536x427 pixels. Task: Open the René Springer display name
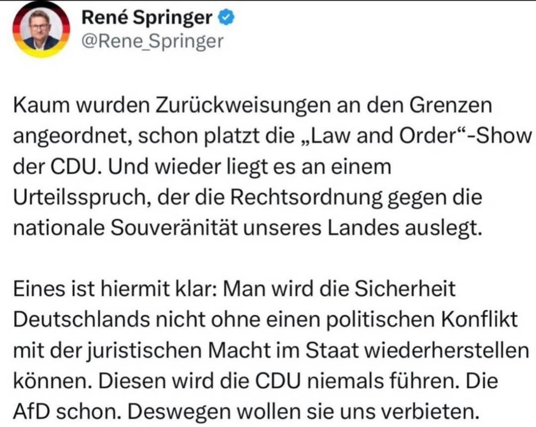[146, 17]
